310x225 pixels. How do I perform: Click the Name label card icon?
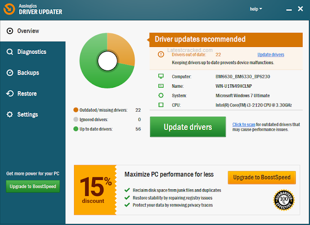(x=161, y=86)
